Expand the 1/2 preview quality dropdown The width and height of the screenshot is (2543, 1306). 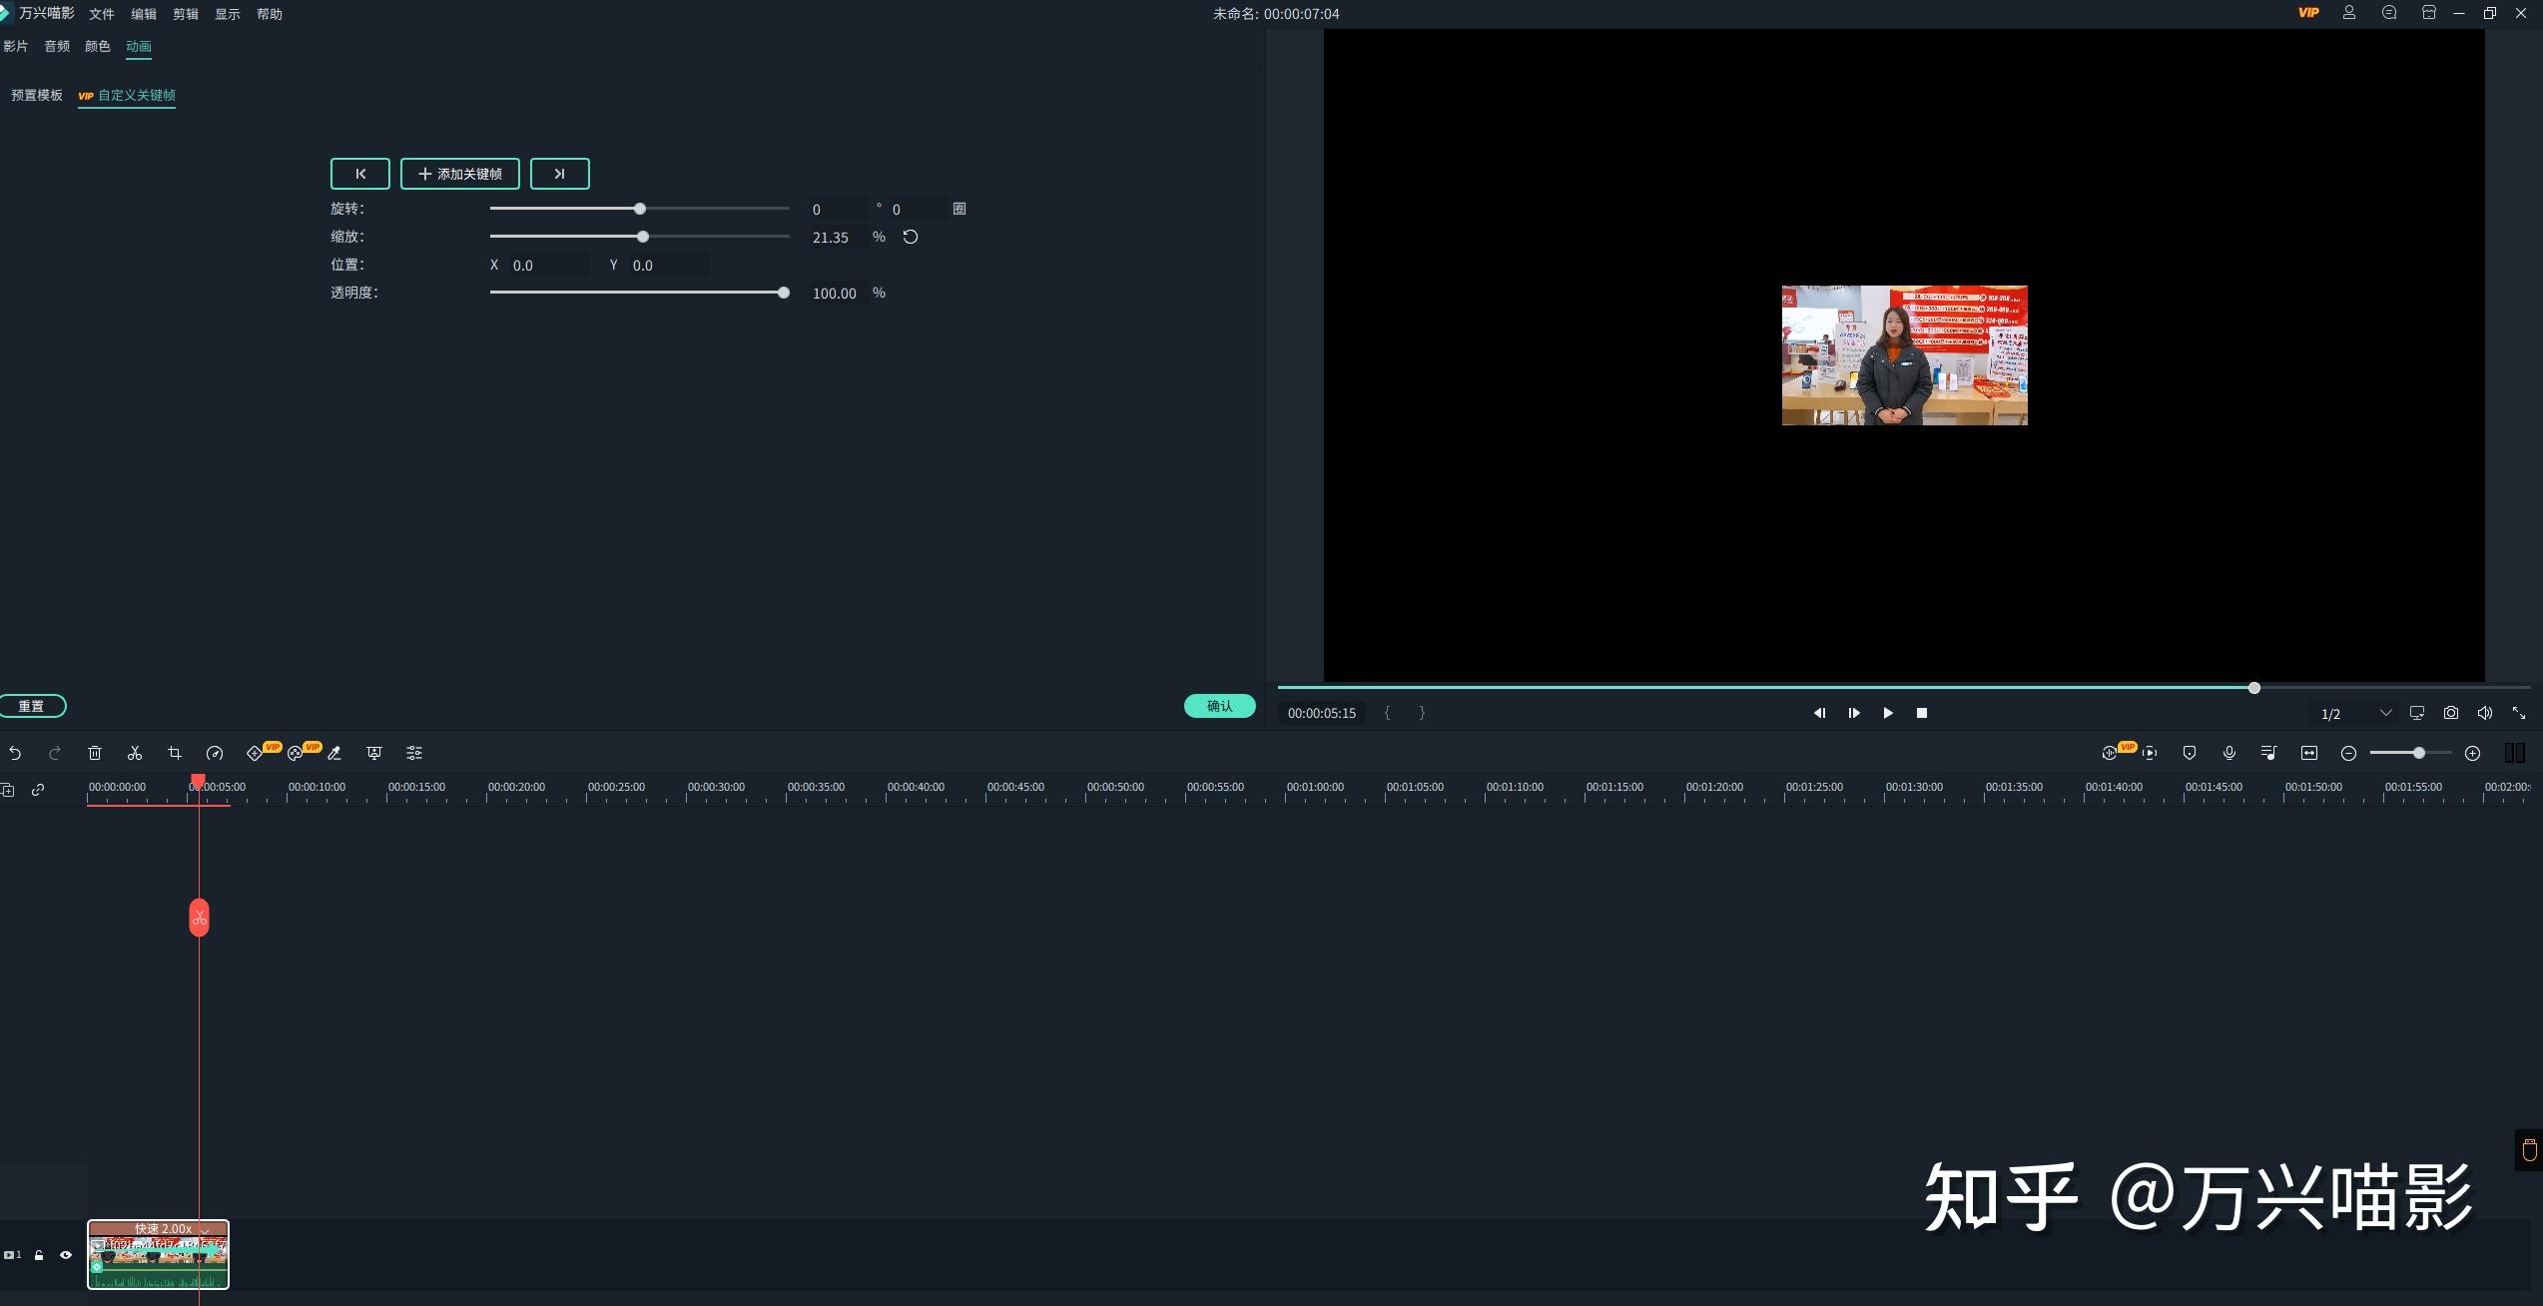(2386, 713)
